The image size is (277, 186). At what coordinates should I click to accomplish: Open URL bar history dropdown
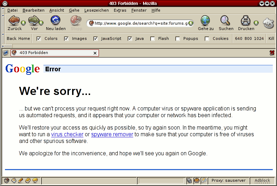pyautogui.click(x=191, y=23)
